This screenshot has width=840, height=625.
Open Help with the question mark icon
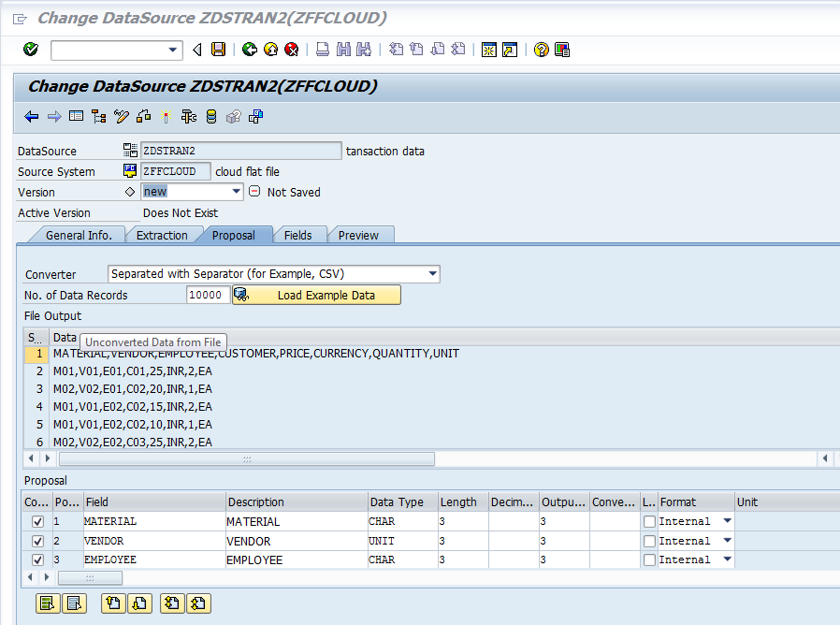[x=541, y=49]
